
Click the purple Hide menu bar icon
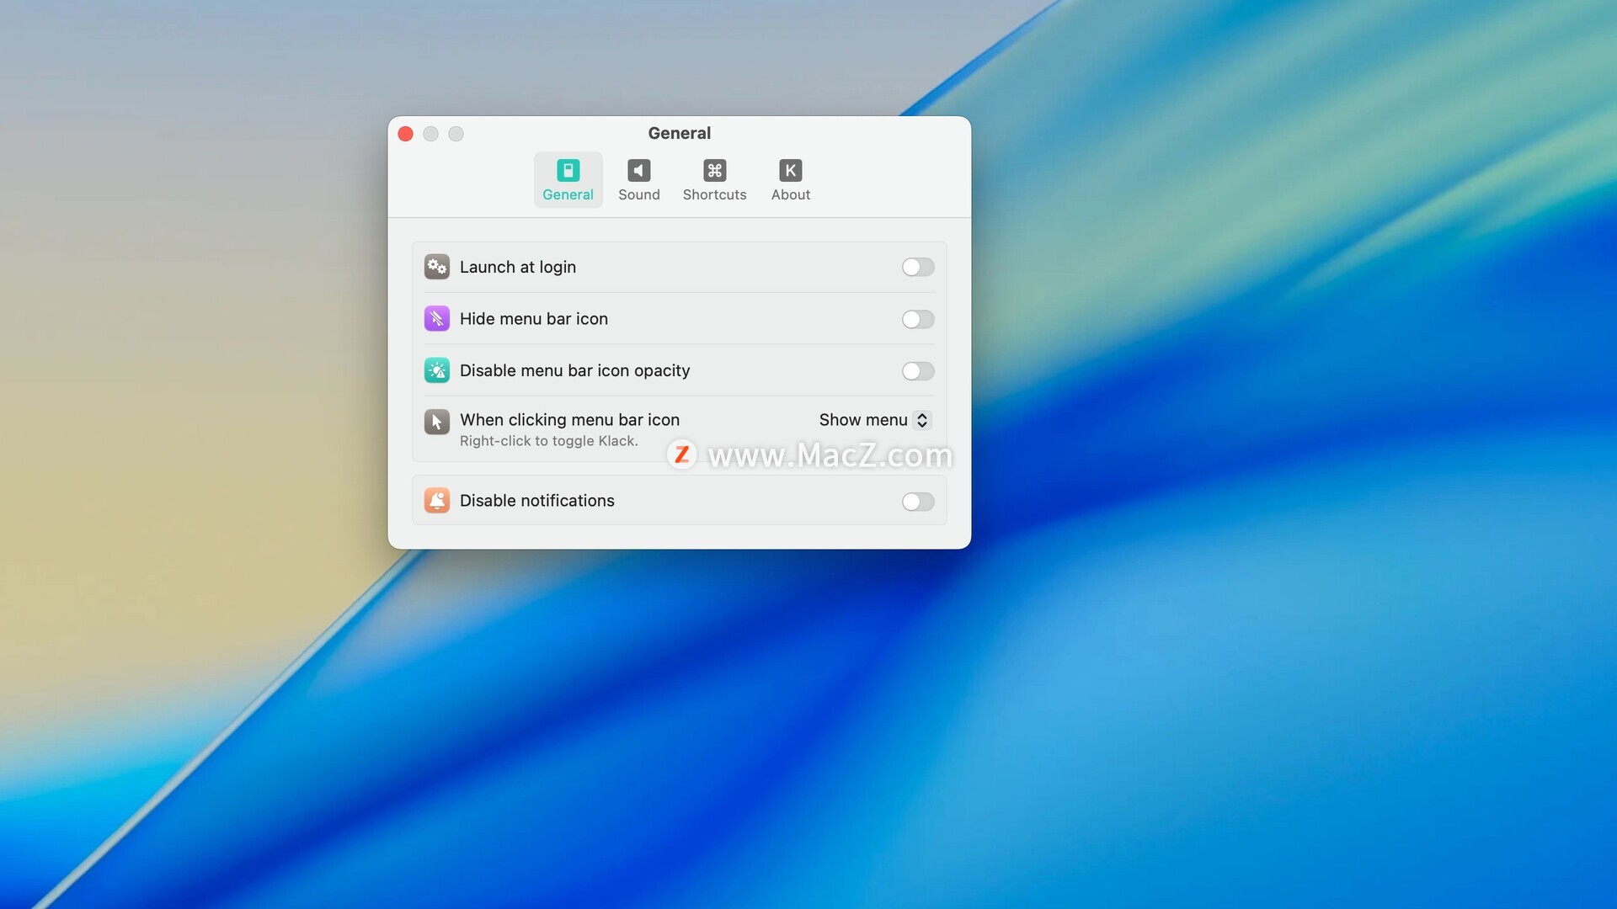(436, 319)
